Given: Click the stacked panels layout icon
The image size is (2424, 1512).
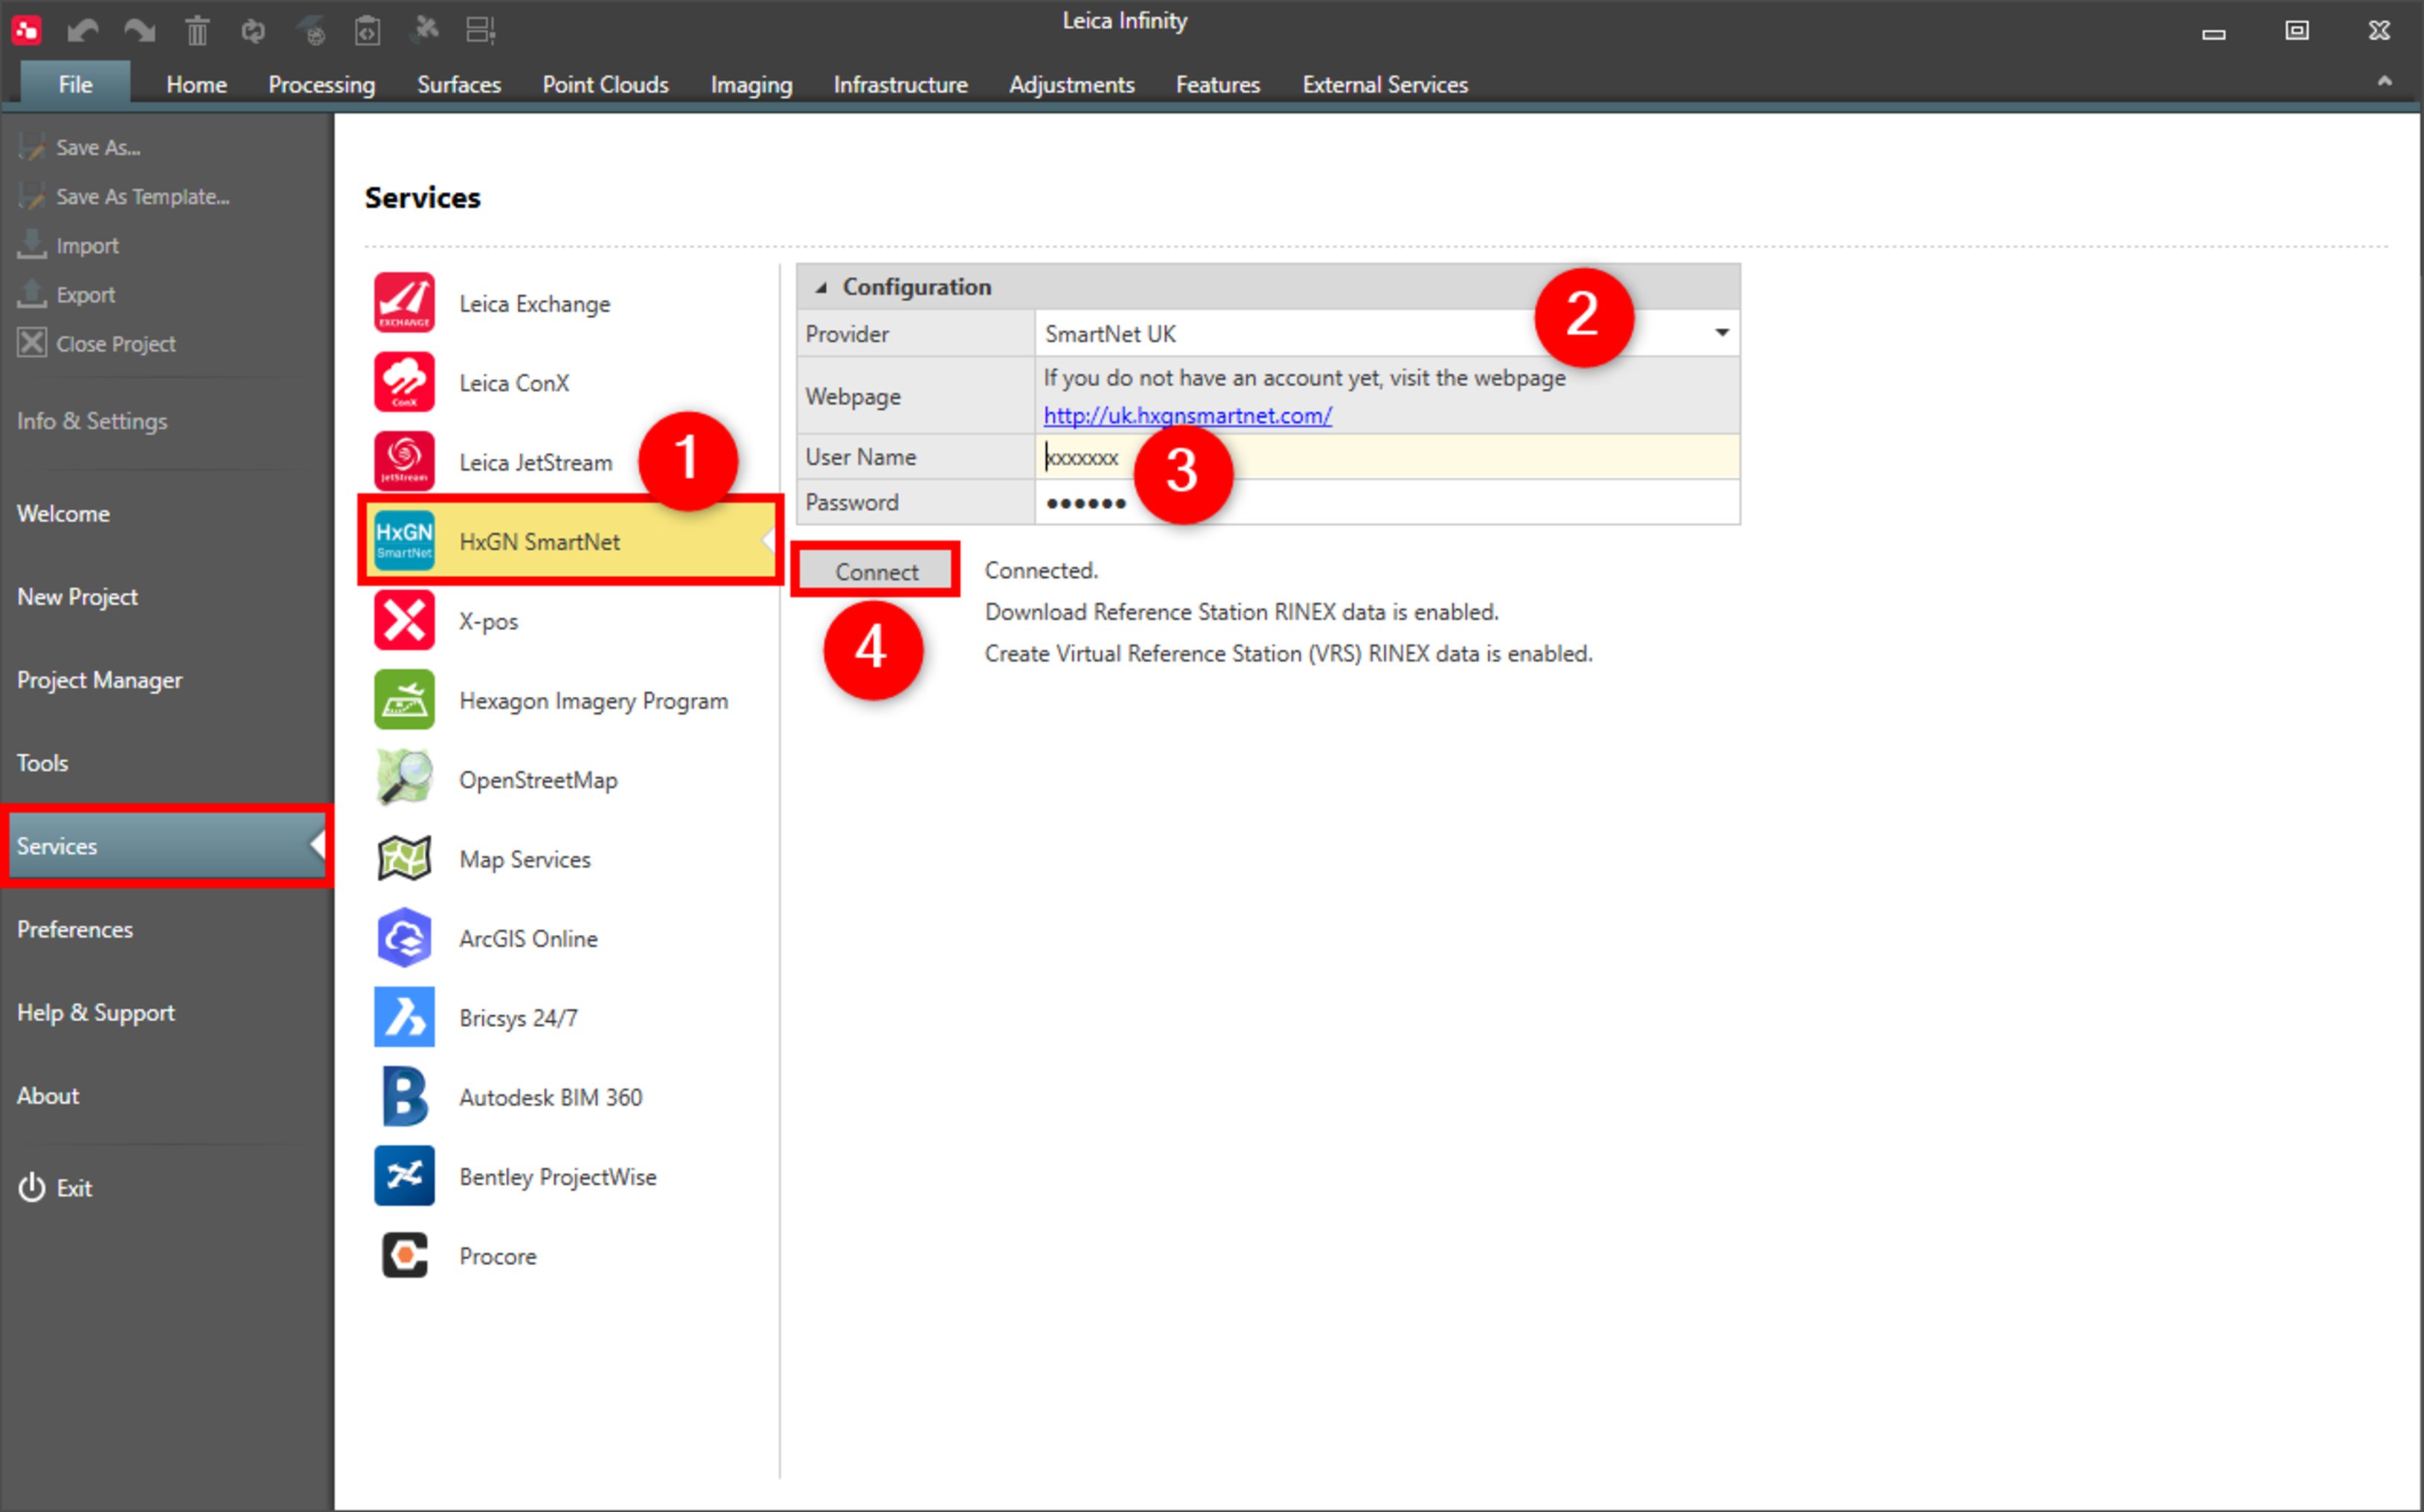Looking at the screenshot, I should [481, 31].
